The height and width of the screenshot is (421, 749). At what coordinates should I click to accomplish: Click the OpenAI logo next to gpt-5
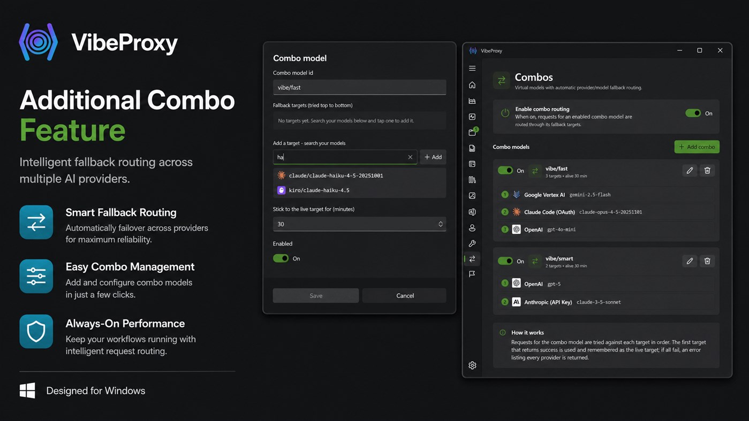click(x=517, y=284)
